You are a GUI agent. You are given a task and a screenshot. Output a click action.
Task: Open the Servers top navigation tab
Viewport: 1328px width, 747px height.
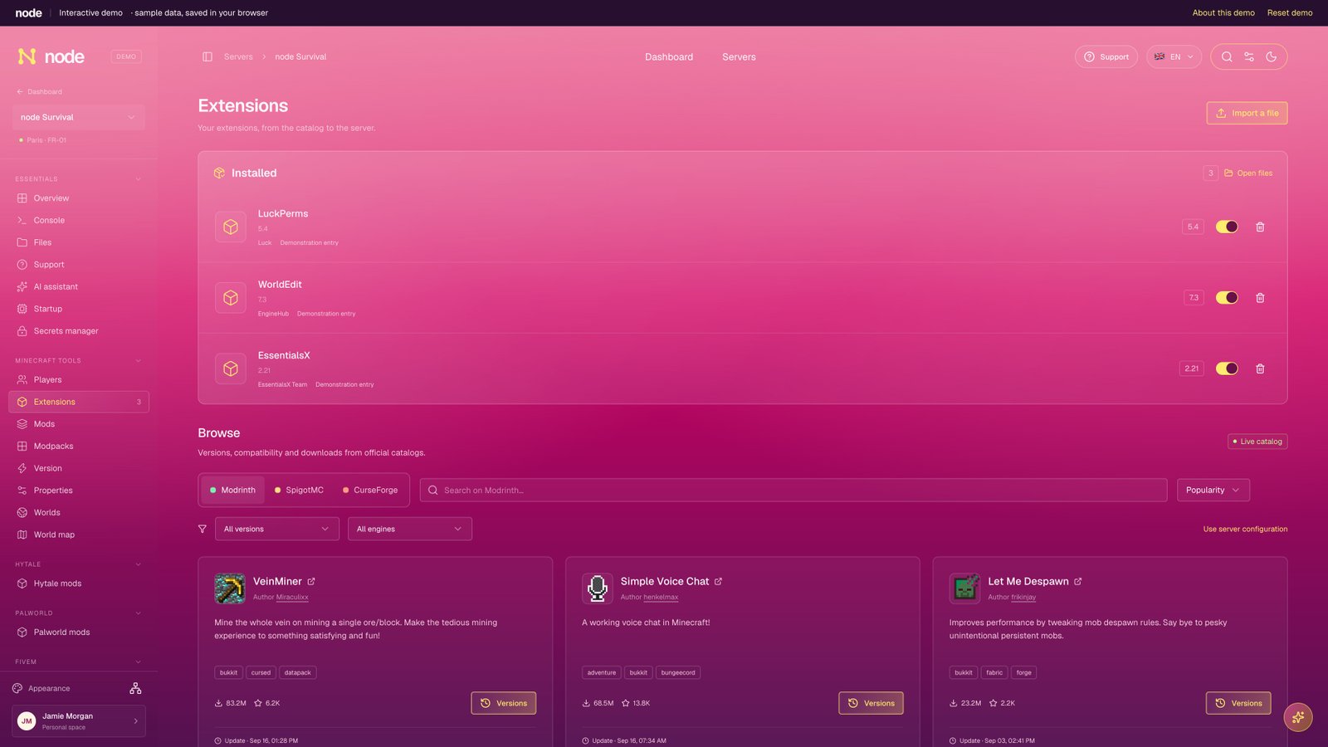tap(739, 57)
